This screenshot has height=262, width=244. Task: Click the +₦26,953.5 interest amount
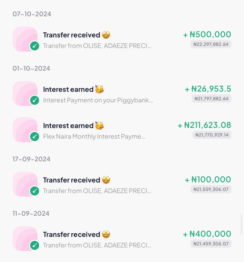(208, 89)
